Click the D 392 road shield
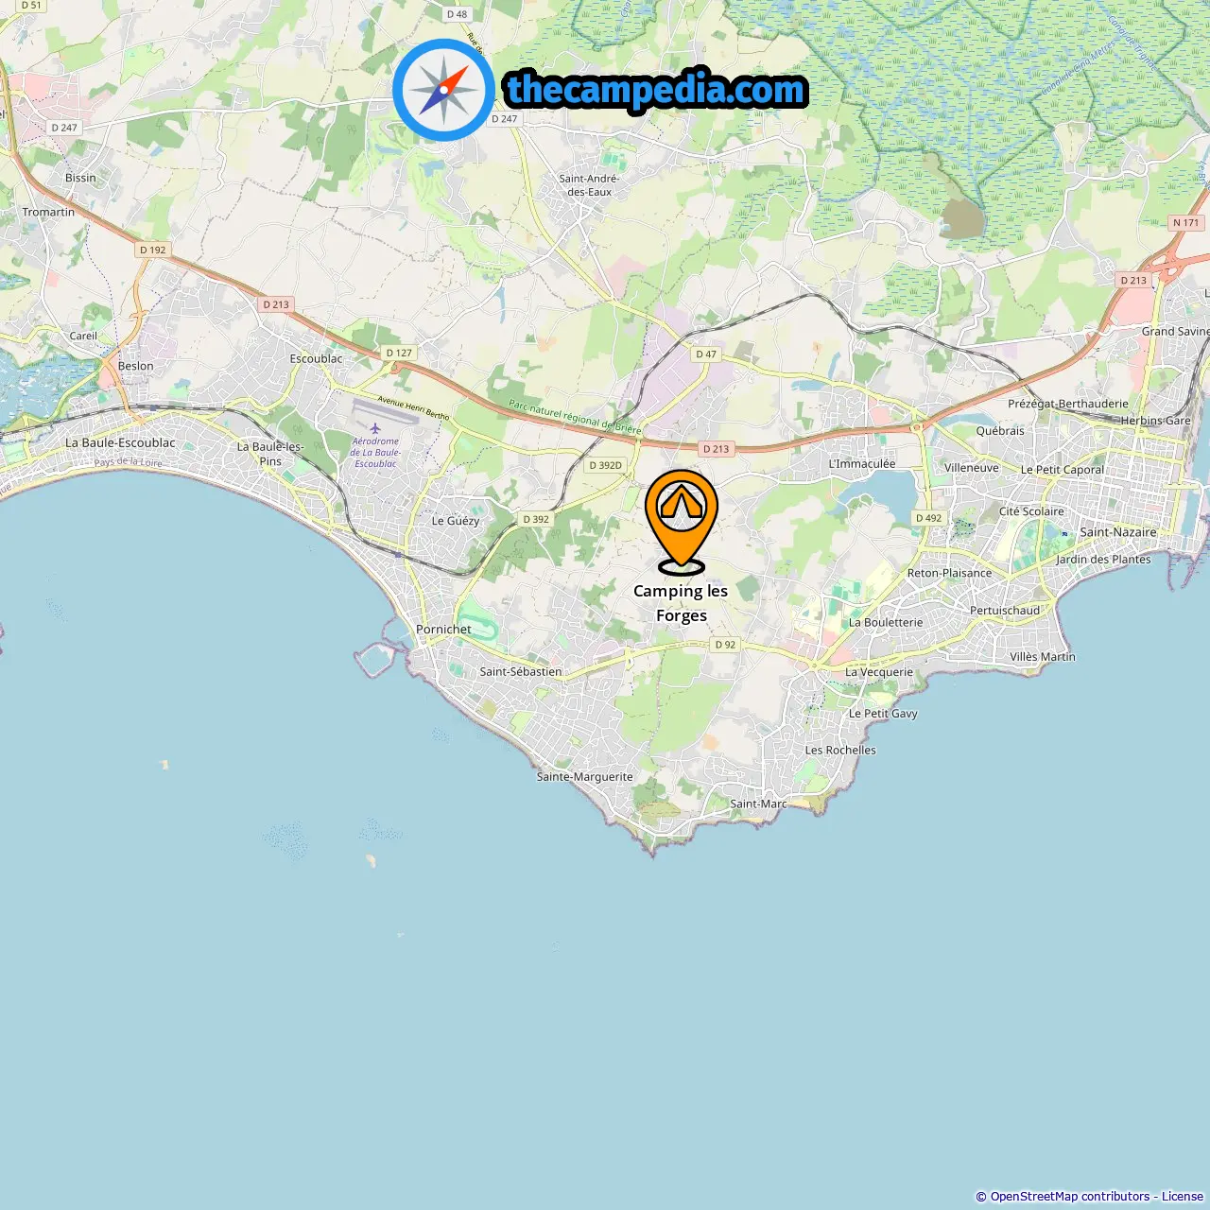The height and width of the screenshot is (1210, 1210). tap(536, 519)
